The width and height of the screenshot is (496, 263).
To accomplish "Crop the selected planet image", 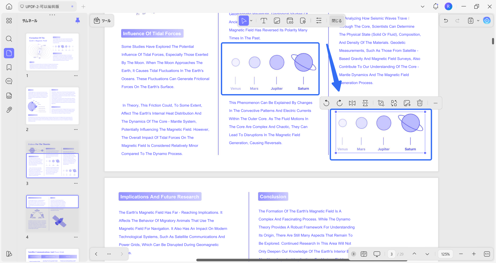I will coord(381,103).
